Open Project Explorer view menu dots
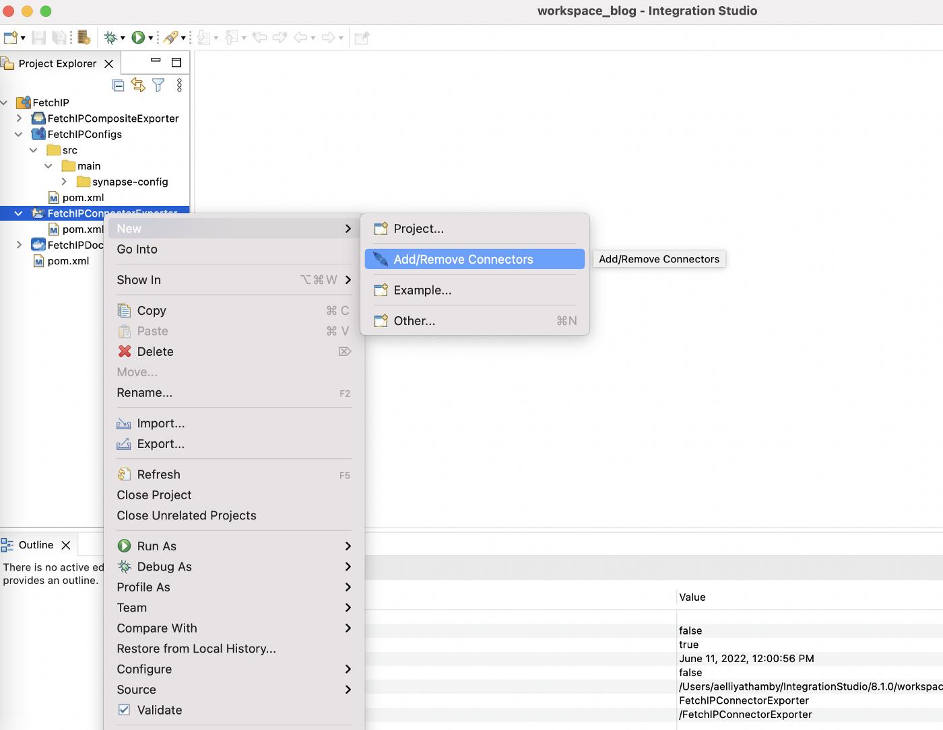 [x=179, y=85]
